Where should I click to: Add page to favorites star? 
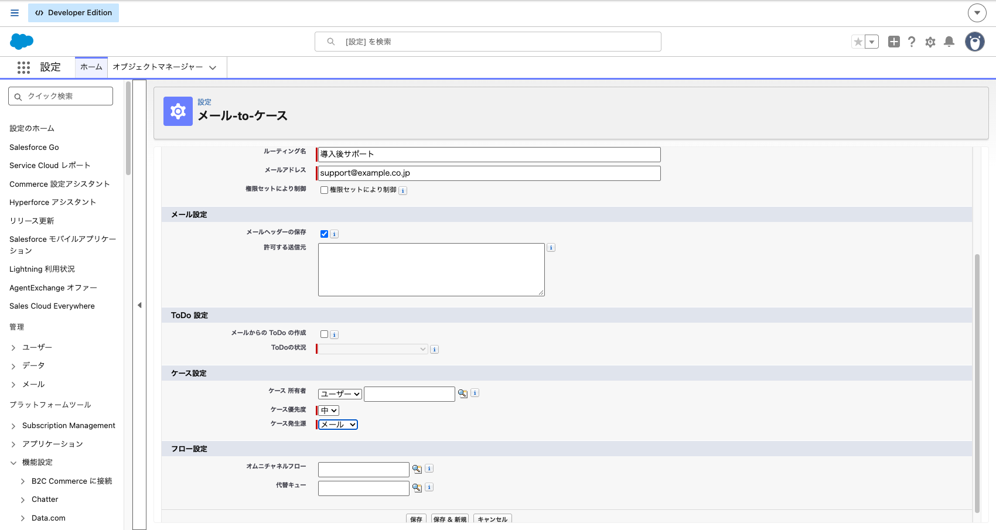point(858,42)
